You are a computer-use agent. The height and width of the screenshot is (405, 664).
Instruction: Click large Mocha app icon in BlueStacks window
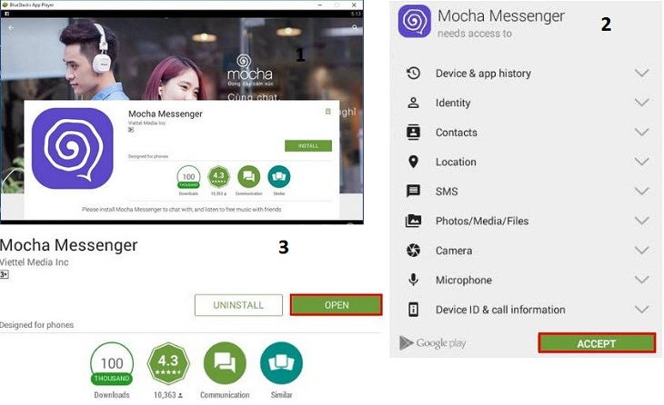[x=73, y=148]
